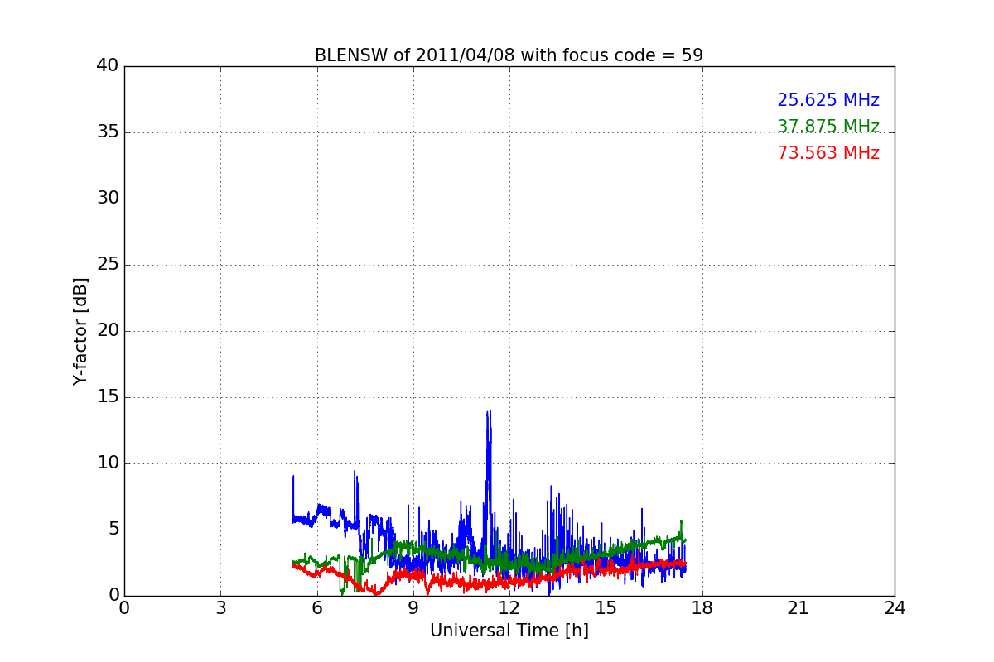Click the y-axis tick label '30'
Screen dimensions: 994x662
[x=108, y=199]
